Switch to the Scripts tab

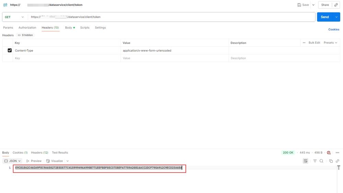(85, 28)
